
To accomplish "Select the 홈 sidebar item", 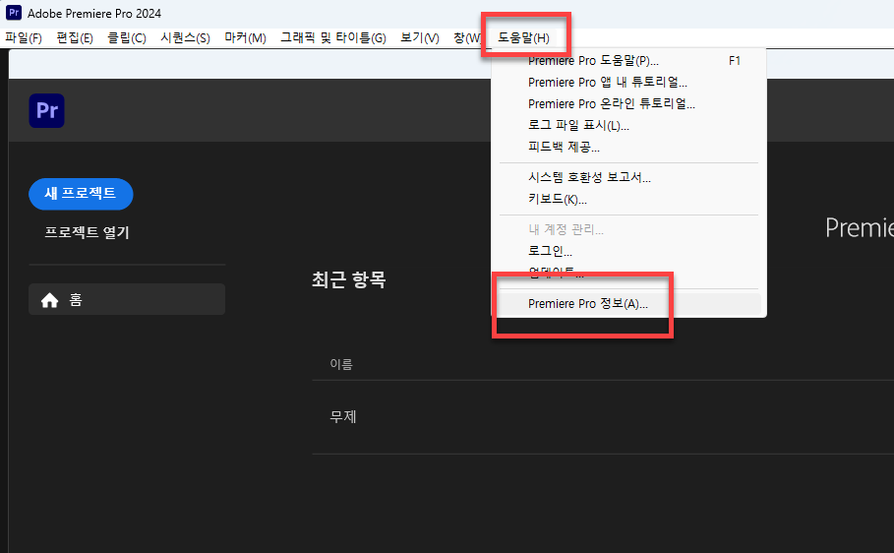I will point(127,299).
